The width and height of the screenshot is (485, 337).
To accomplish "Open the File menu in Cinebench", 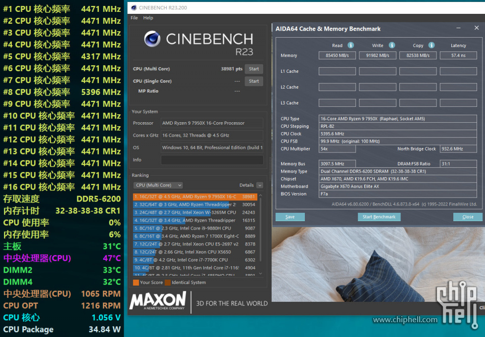I will pyautogui.click(x=134, y=18).
